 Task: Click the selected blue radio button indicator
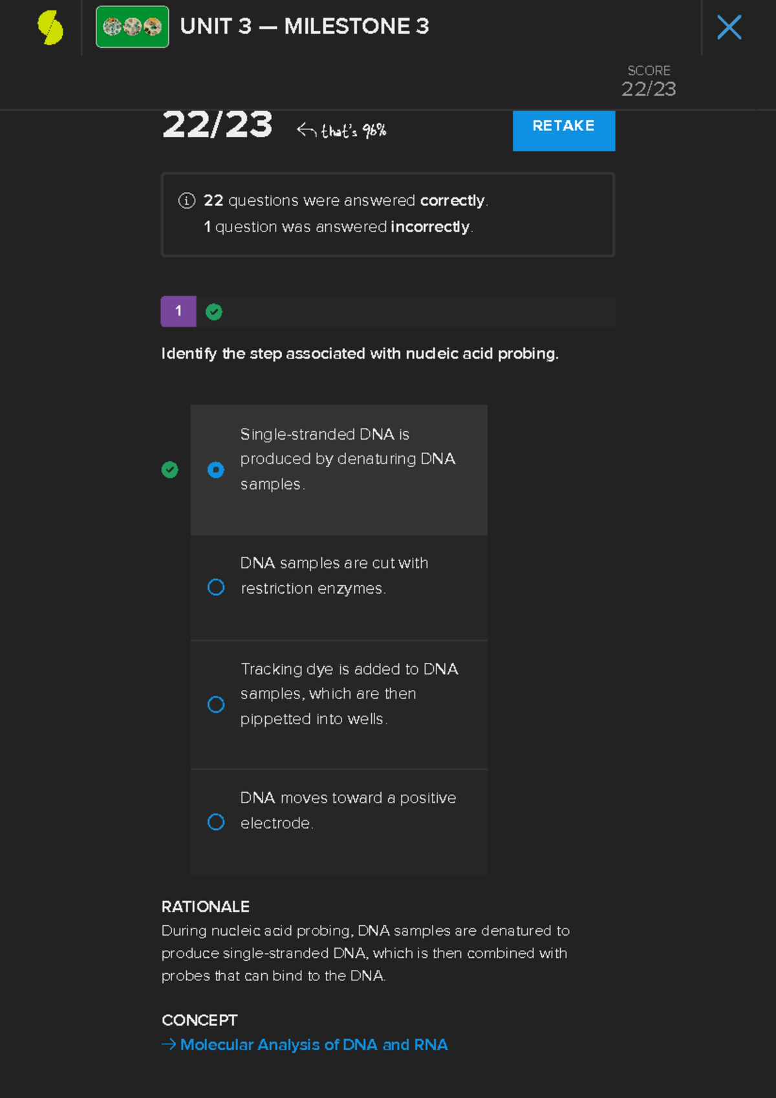coord(216,470)
